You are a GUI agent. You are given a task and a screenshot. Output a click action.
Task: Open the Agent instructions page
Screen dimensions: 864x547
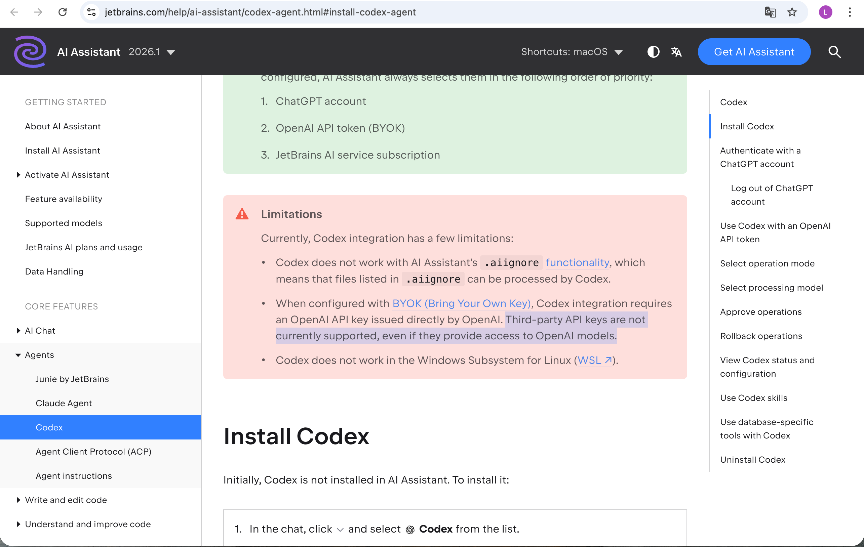[74, 476]
